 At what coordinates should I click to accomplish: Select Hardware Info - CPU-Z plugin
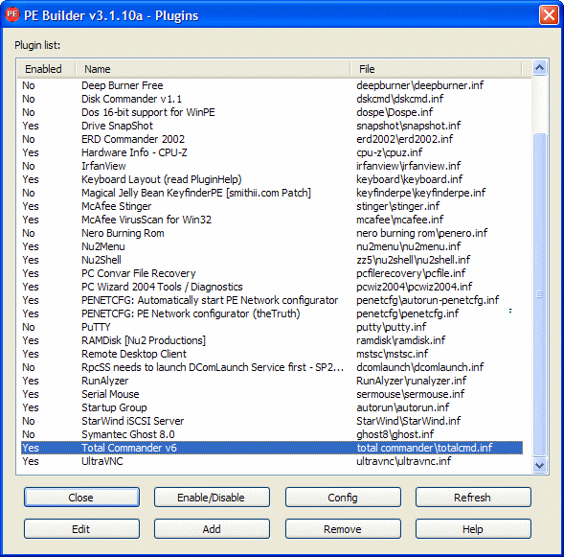272,152
